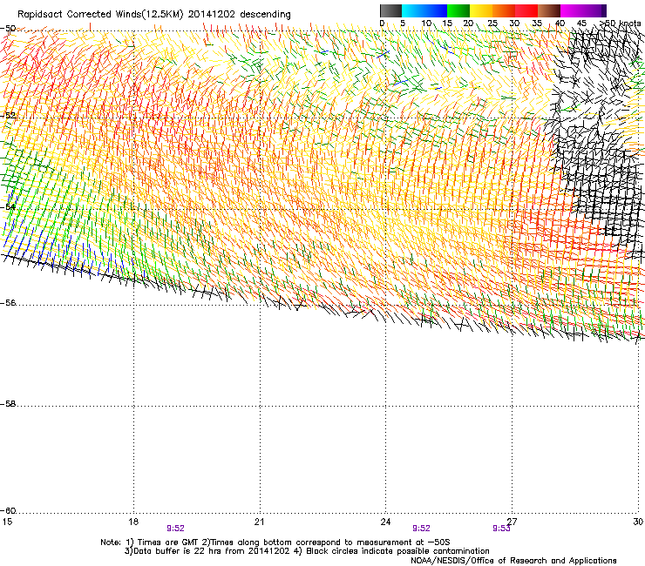Click the '-50' latitude axis label
Screen dimensions: 645x566
(x=8, y=29)
